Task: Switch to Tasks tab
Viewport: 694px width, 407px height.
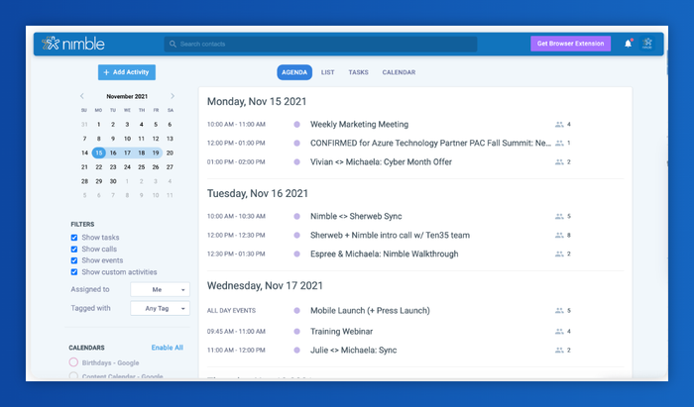Action: (358, 72)
